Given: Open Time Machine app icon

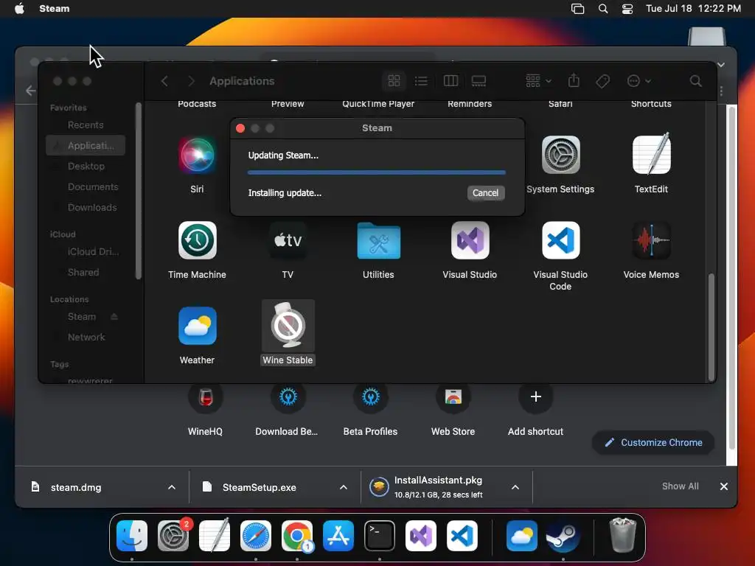Looking at the screenshot, I should (197, 240).
